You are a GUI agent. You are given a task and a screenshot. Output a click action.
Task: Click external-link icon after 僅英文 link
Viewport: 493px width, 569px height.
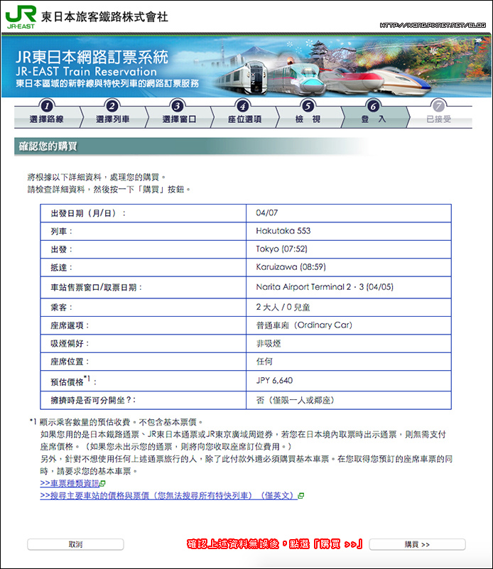point(300,496)
